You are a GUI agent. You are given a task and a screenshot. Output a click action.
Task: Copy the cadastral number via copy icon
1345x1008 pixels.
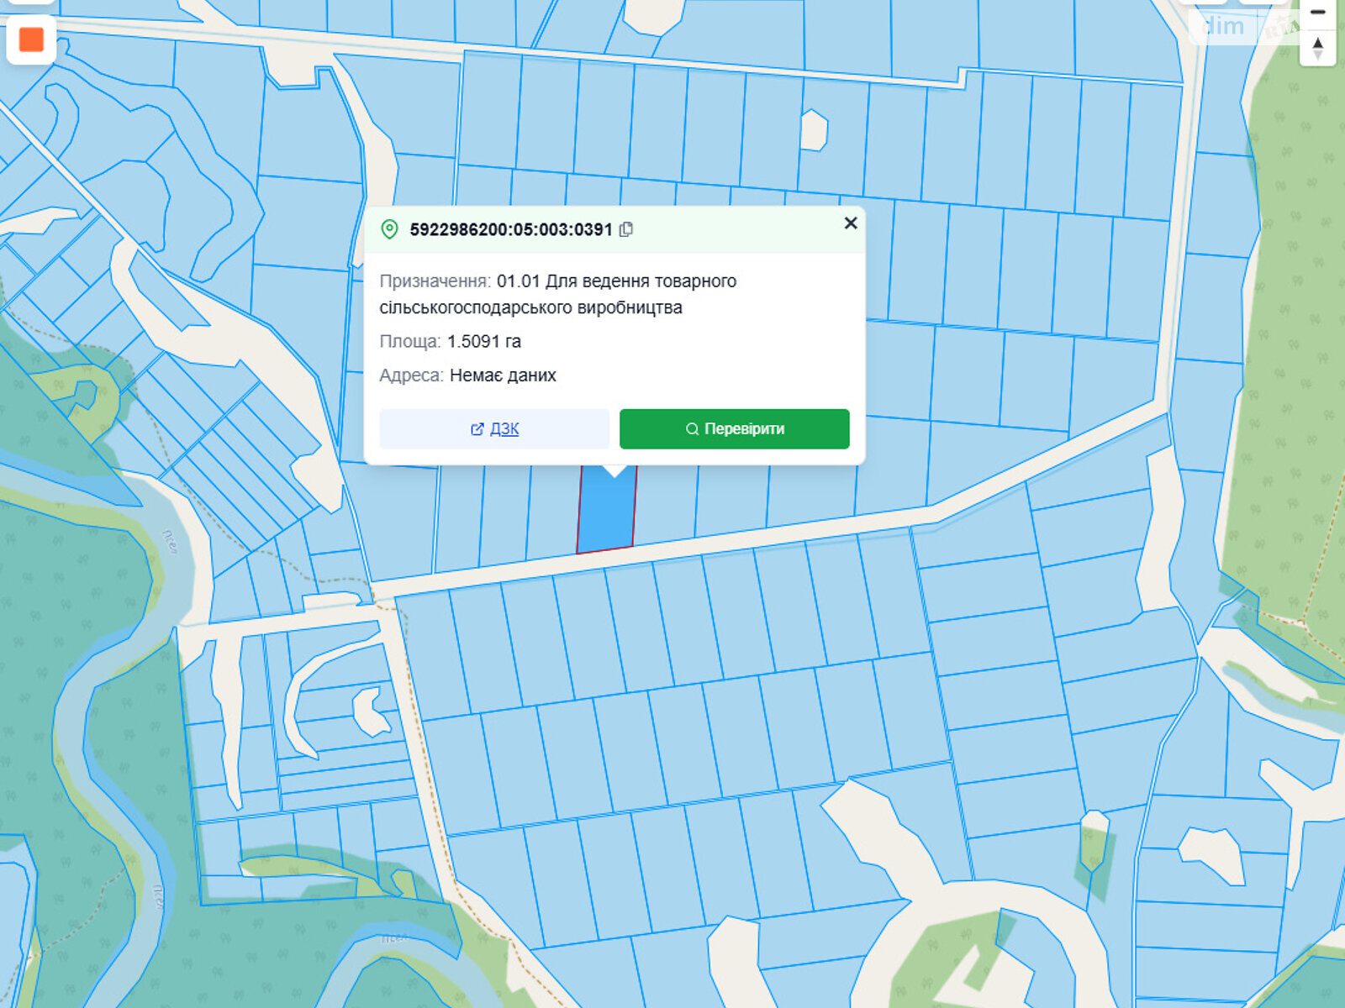[x=626, y=229]
